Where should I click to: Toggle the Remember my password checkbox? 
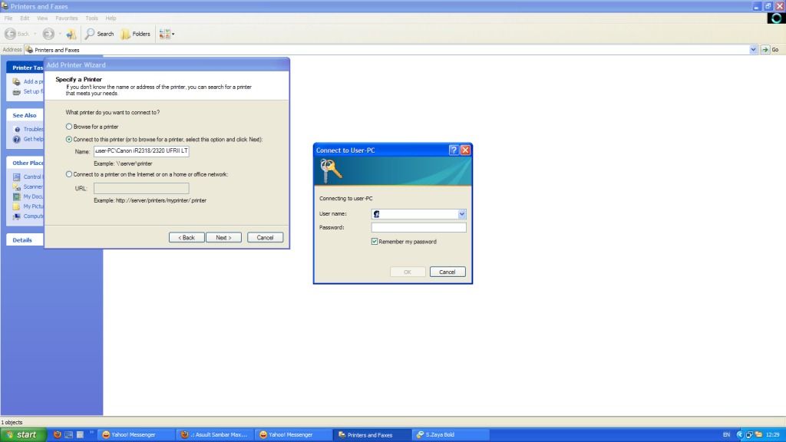coord(375,242)
